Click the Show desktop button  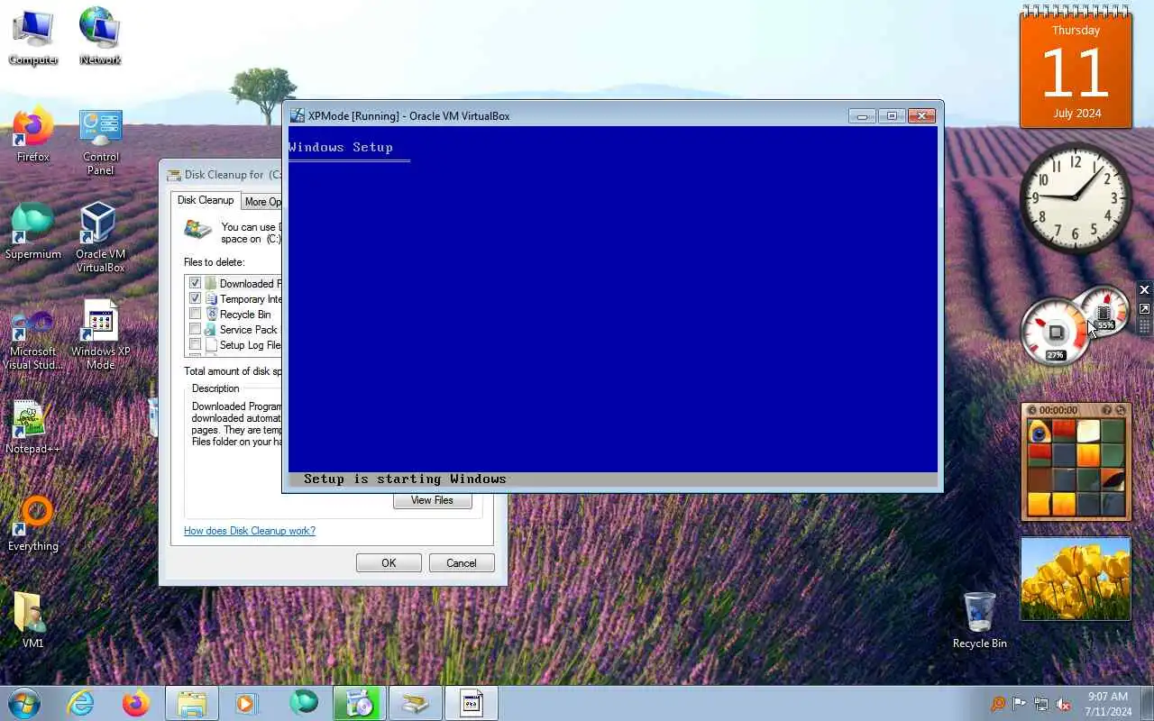1148,703
